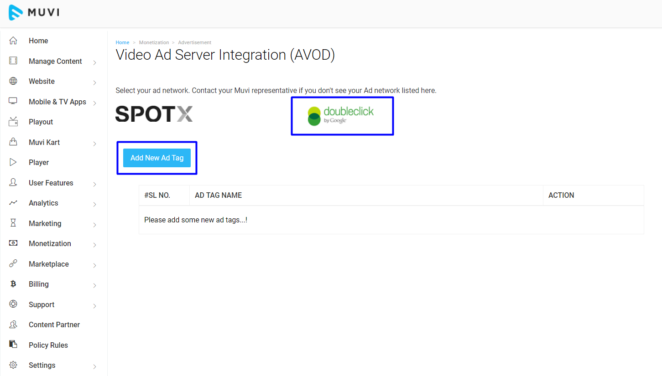The width and height of the screenshot is (662, 376).
Task: Expand the Website submenu arrow
Action: 95,82
